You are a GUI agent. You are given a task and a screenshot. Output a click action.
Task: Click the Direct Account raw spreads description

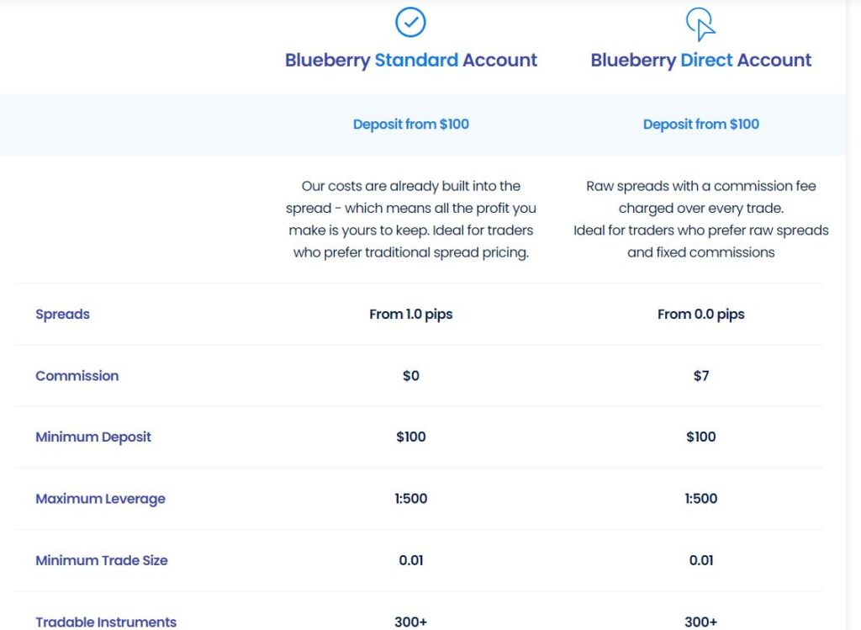700,219
